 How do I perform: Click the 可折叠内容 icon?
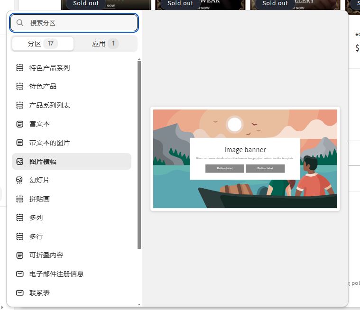(x=20, y=255)
